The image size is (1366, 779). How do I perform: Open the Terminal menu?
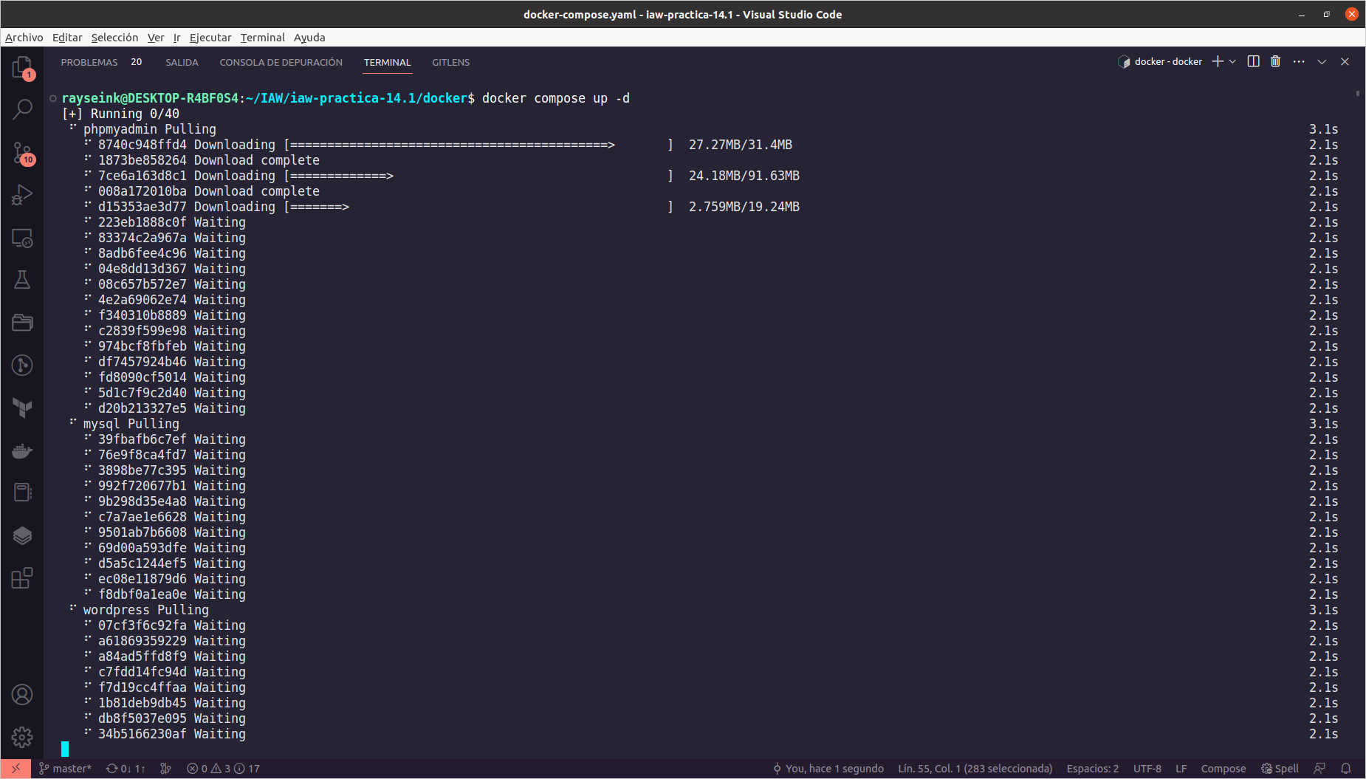(x=263, y=37)
